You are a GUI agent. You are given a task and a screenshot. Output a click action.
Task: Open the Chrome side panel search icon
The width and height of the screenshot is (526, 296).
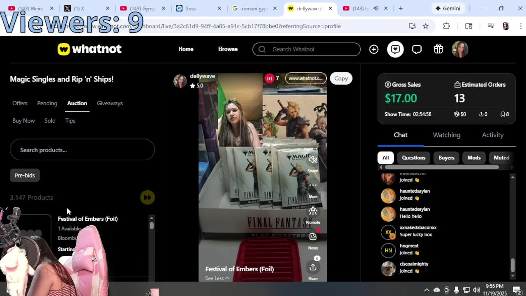point(468,26)
